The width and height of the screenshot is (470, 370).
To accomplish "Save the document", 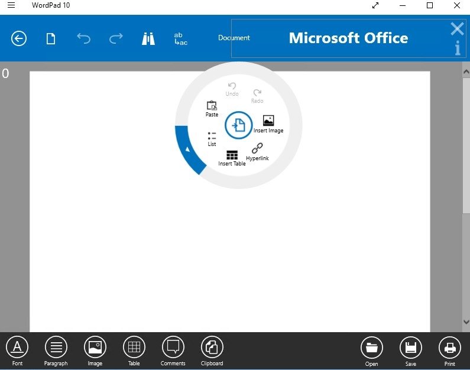I will point(411,352).
